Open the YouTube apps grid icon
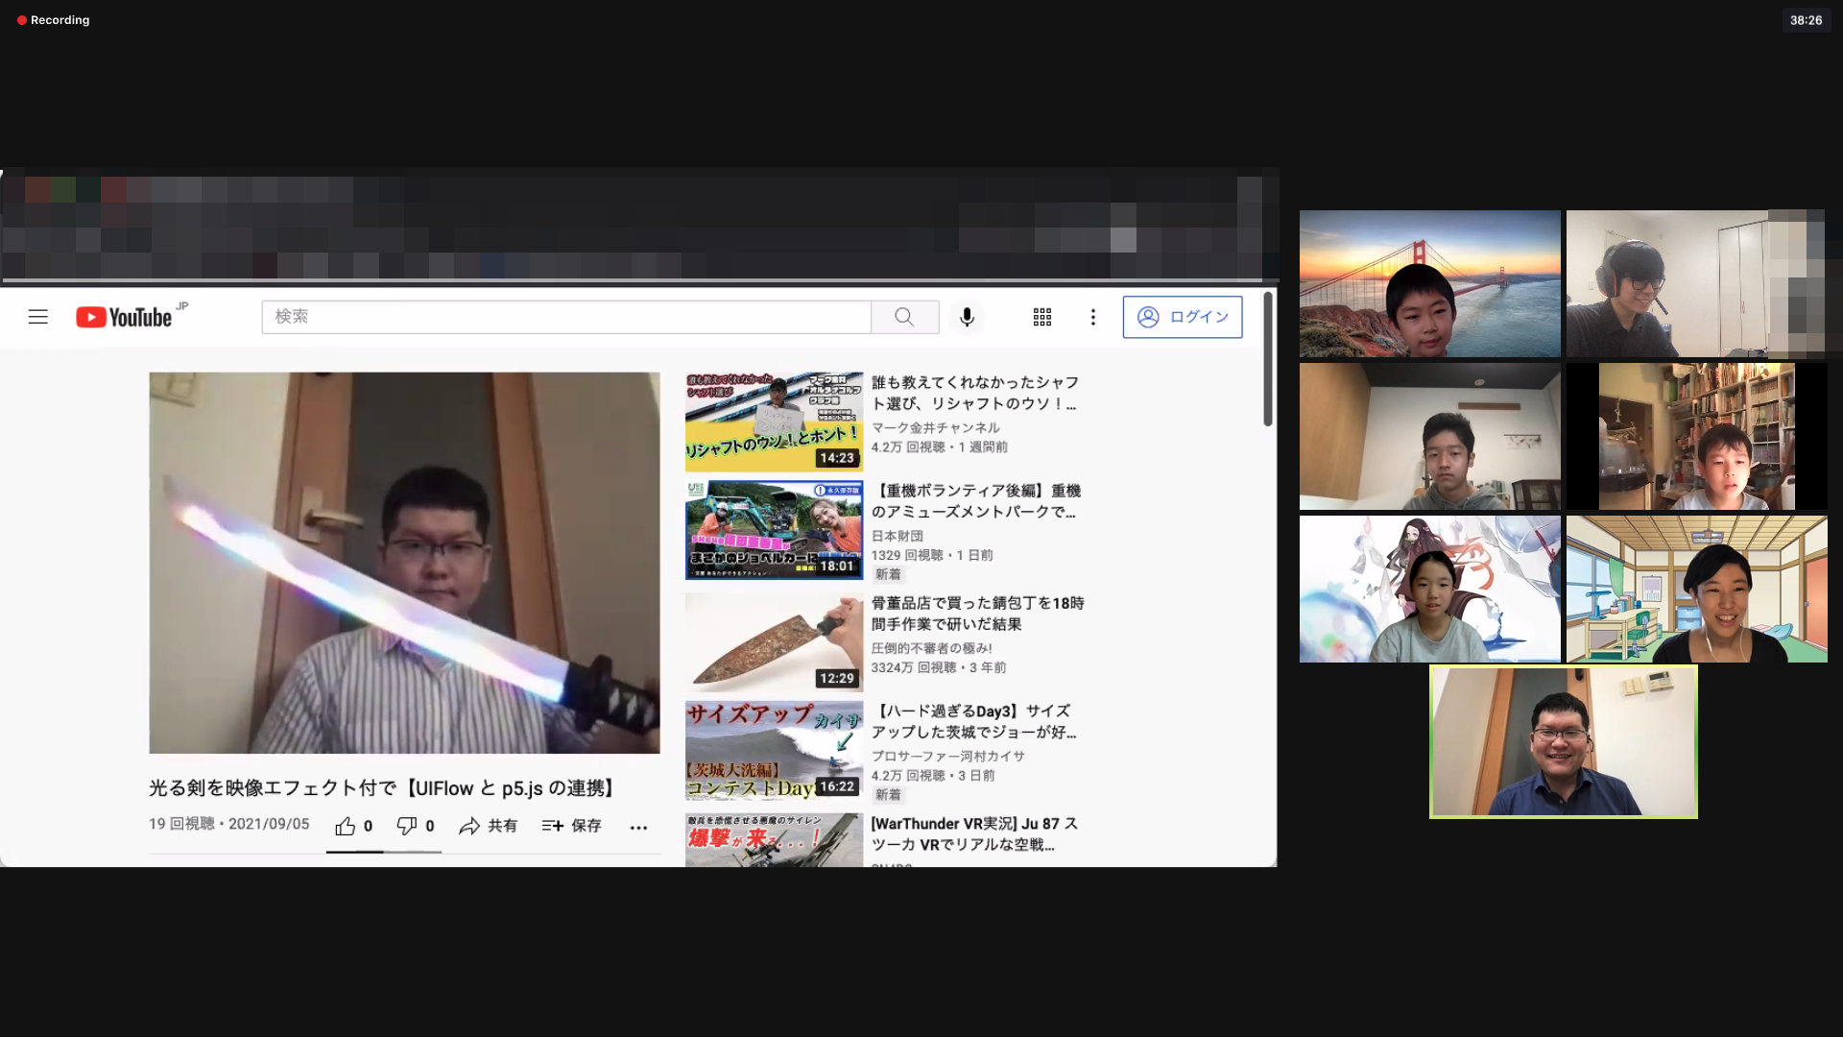 pyautogui.click(x=1042, y=317)
